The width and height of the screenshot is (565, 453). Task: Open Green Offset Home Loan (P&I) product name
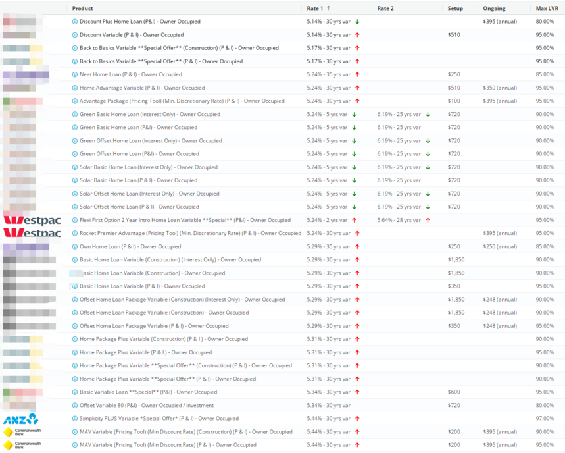tap(139, 154)
